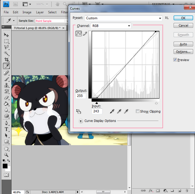Select the Polygonal Lasso tool
This screenshot has width=195, height=194.
[6, 47]
